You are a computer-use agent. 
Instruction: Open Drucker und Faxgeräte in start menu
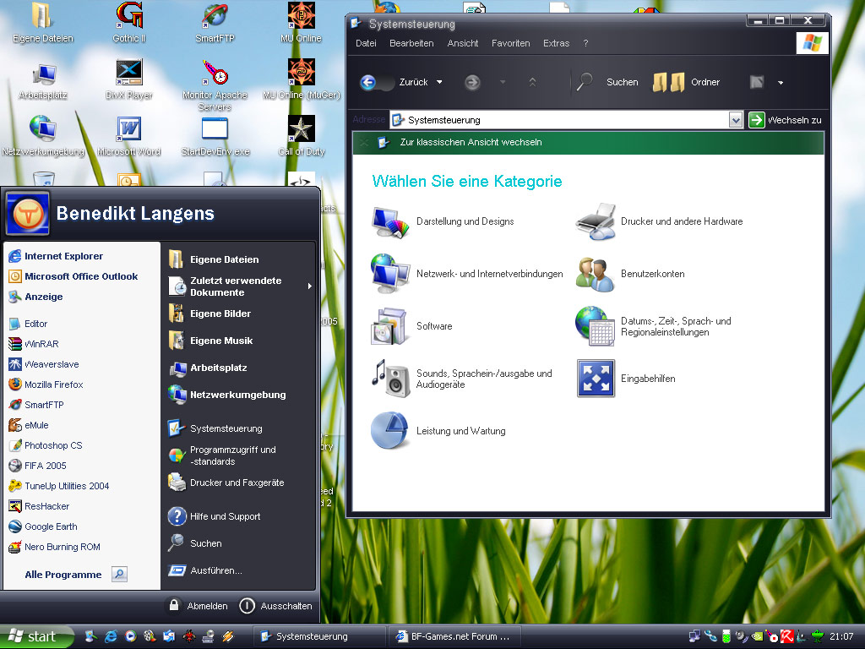226,483
